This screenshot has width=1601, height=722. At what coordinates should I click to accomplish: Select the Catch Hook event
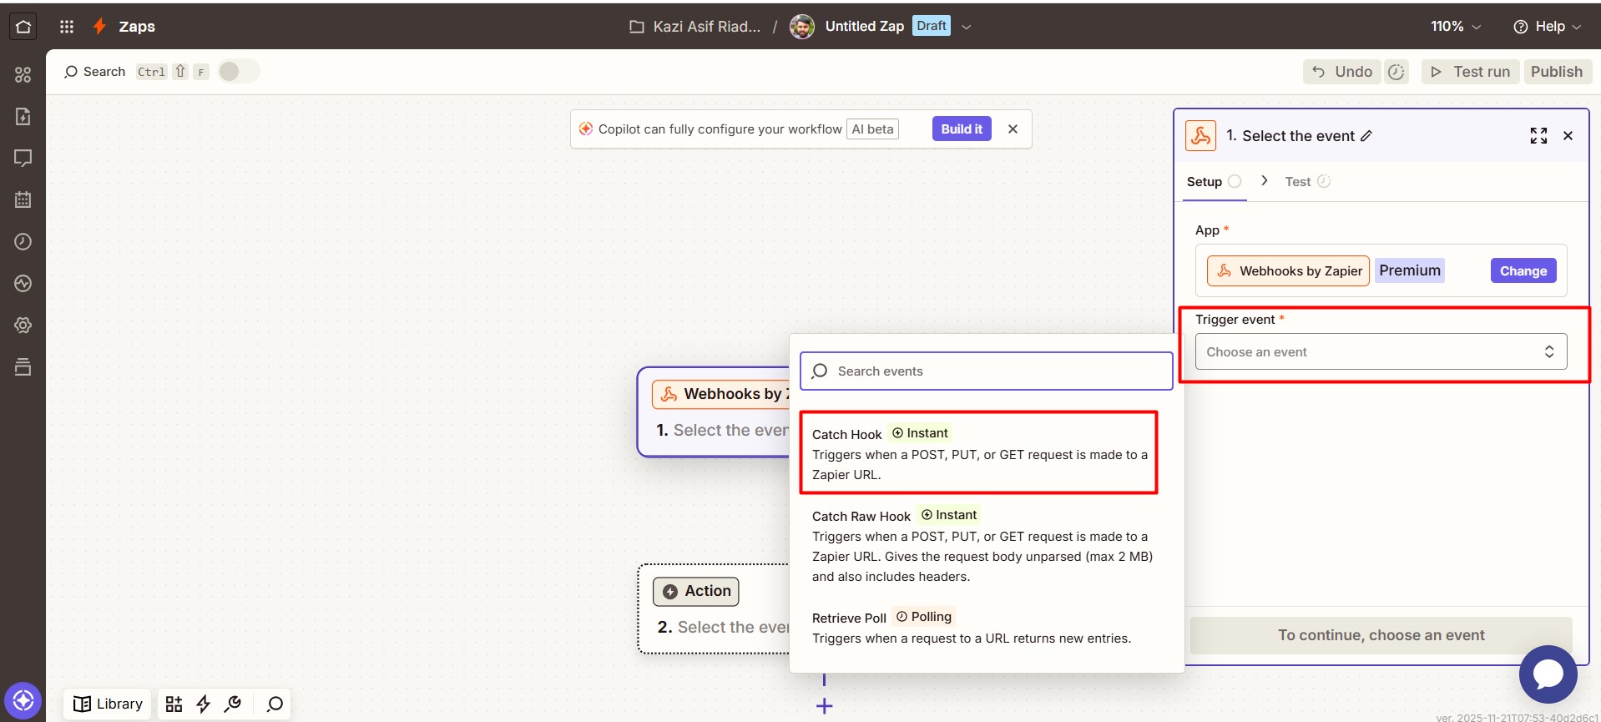(977, 453)
